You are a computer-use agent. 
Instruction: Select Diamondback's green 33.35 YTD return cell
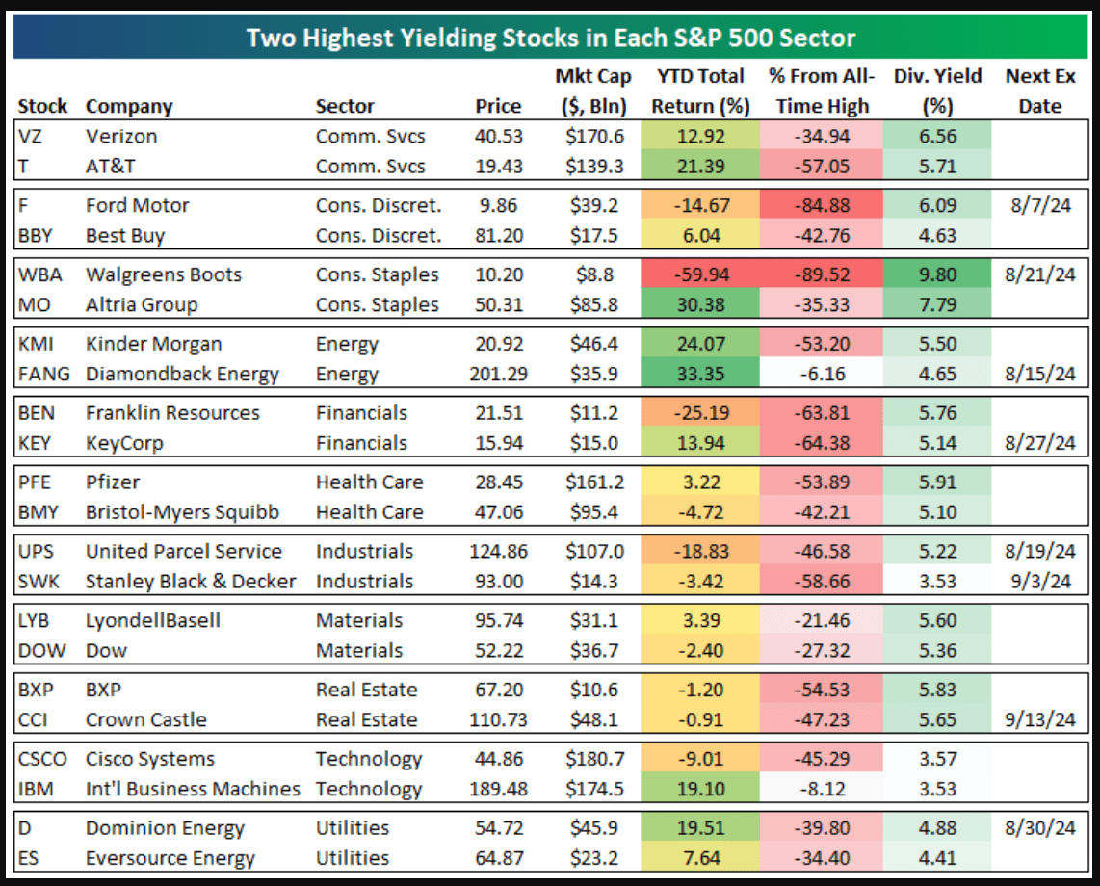pos(700,374)
